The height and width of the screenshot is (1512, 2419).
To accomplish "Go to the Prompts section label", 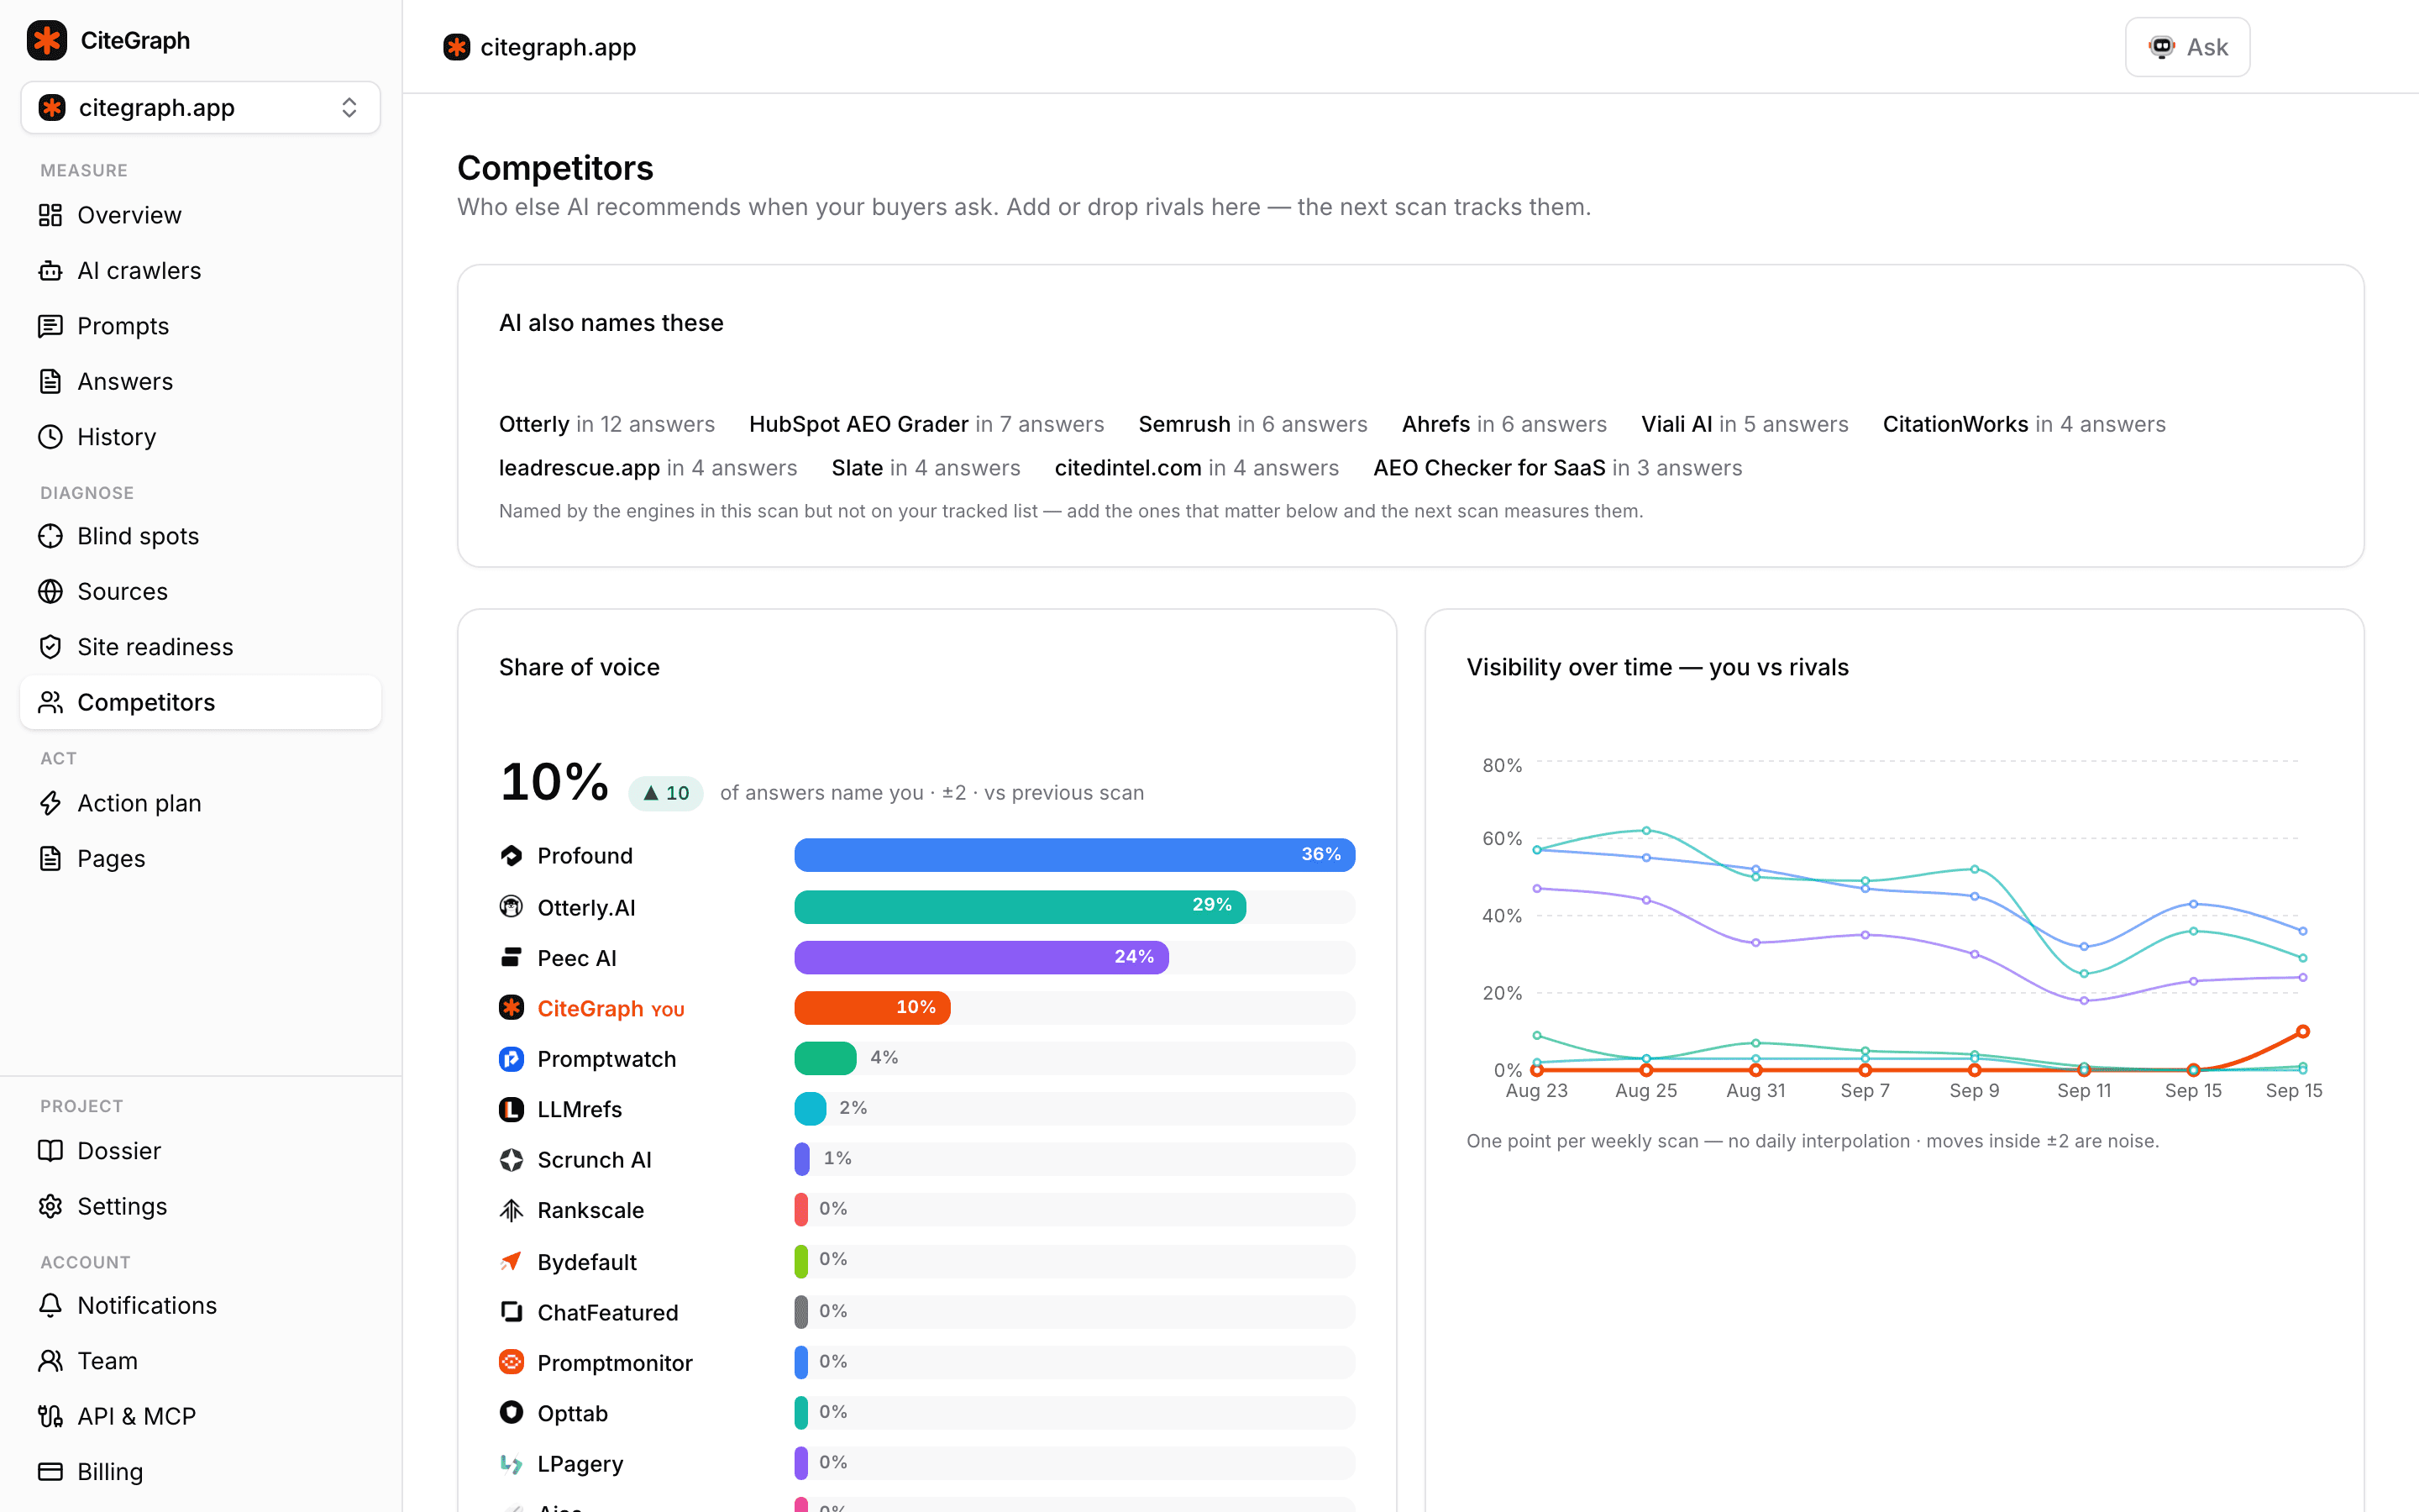I will pyautogui.click(x=123, y=326).
